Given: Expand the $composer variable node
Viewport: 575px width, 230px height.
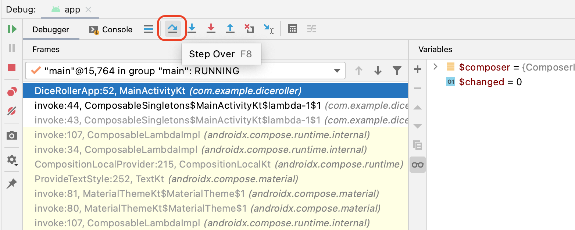Looking at the screenshot, I should (436, 67).
